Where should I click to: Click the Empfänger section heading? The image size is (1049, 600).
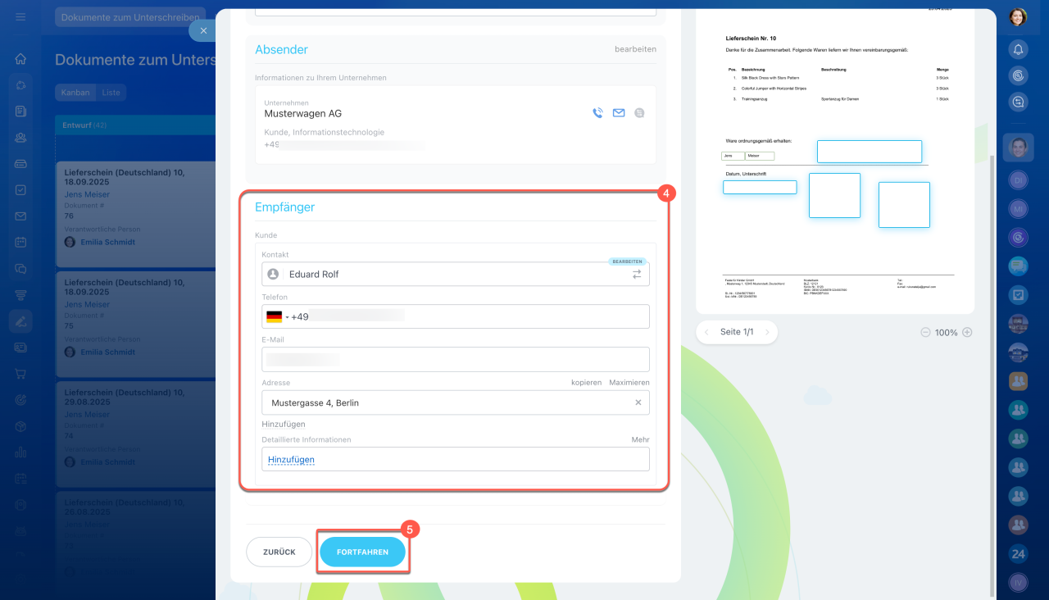point(284,207)
